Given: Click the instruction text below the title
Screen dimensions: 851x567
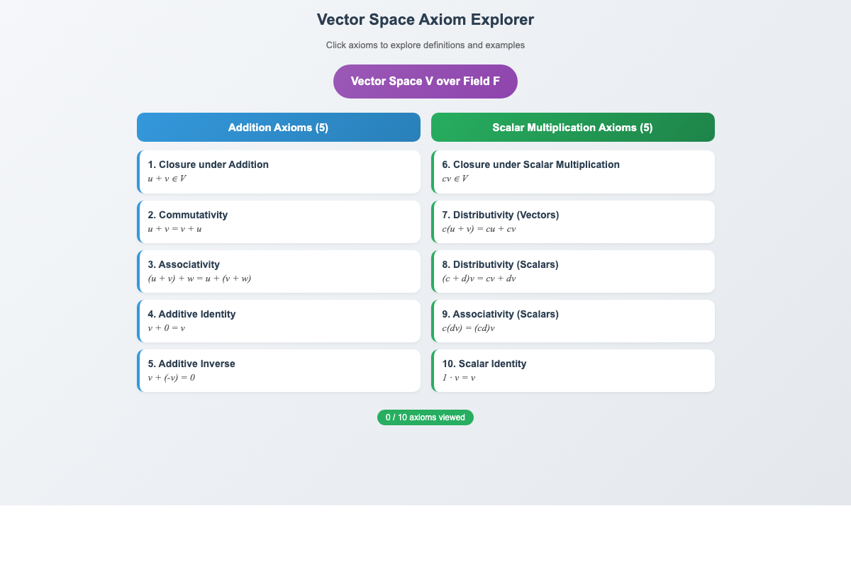Looking at the screenshot, I should pyautogui.click(x=425, y=45).
